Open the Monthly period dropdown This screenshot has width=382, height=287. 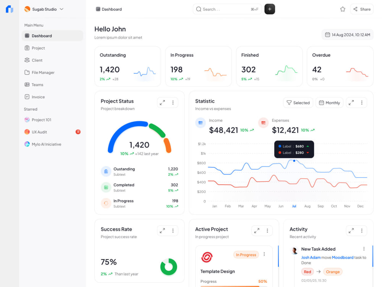(329, 103)
